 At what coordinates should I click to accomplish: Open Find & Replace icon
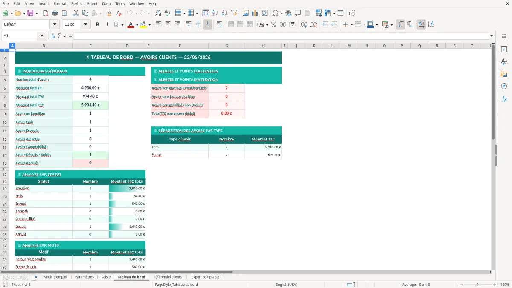point(158,13)
